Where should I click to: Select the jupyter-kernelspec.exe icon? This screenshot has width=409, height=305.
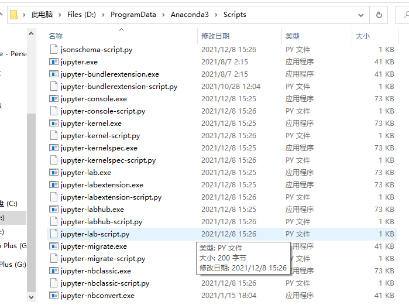click(54, 148)
